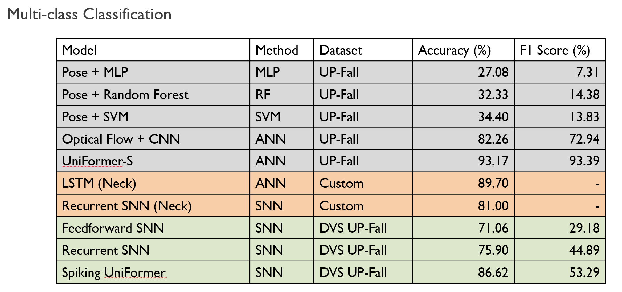Image resolution: width=622 pixels, height=292 pixels.
Task: Click the 86.62 accuracy value
Action: 493,273
